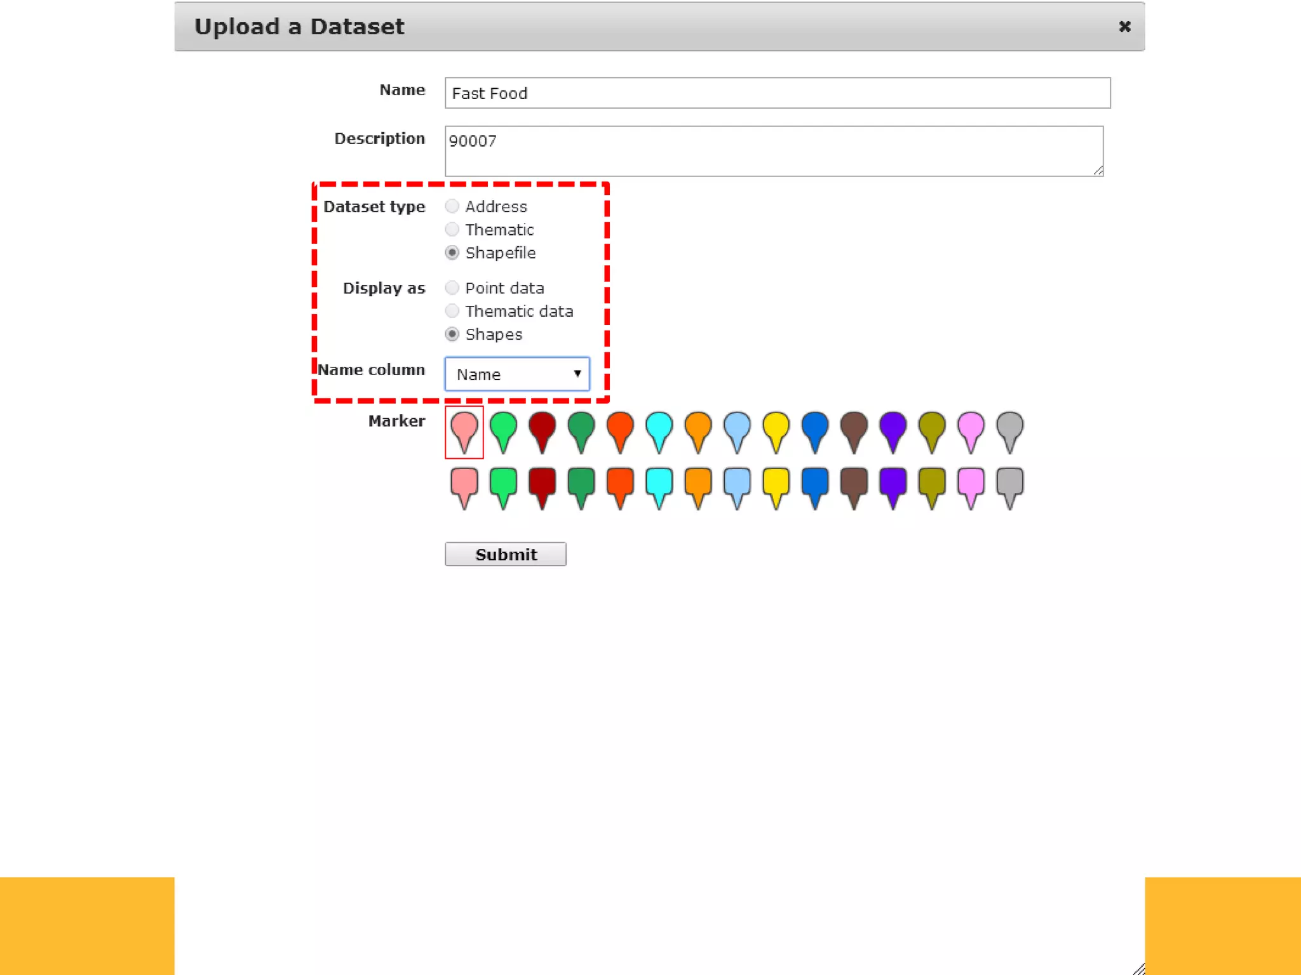Viewport: 1301px width, 975px height.
Task: Choose Thematic data display radio button
Action: (x=452, y=311)
